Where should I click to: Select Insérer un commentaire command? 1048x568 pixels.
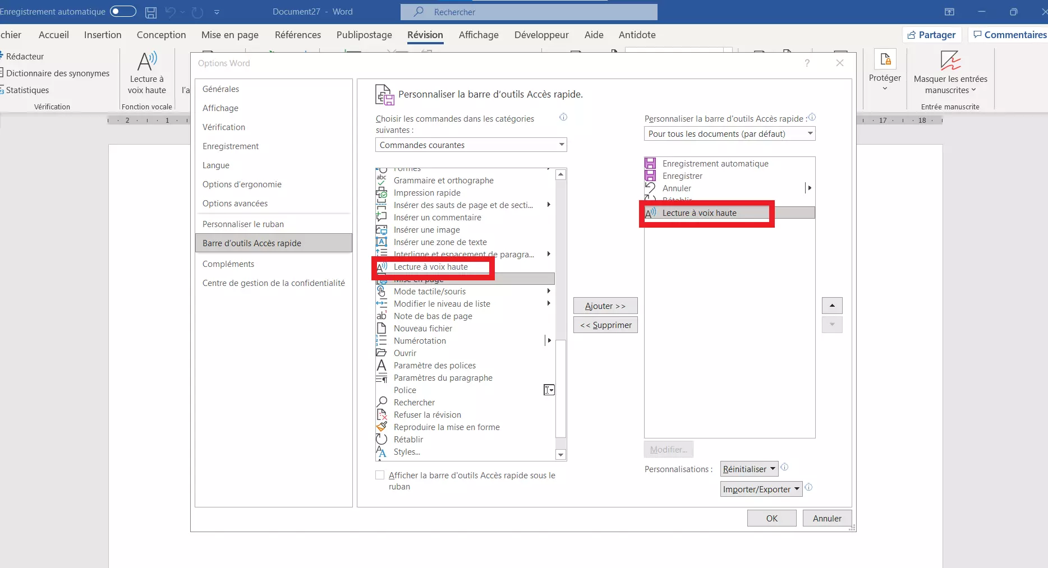(465, 218)
